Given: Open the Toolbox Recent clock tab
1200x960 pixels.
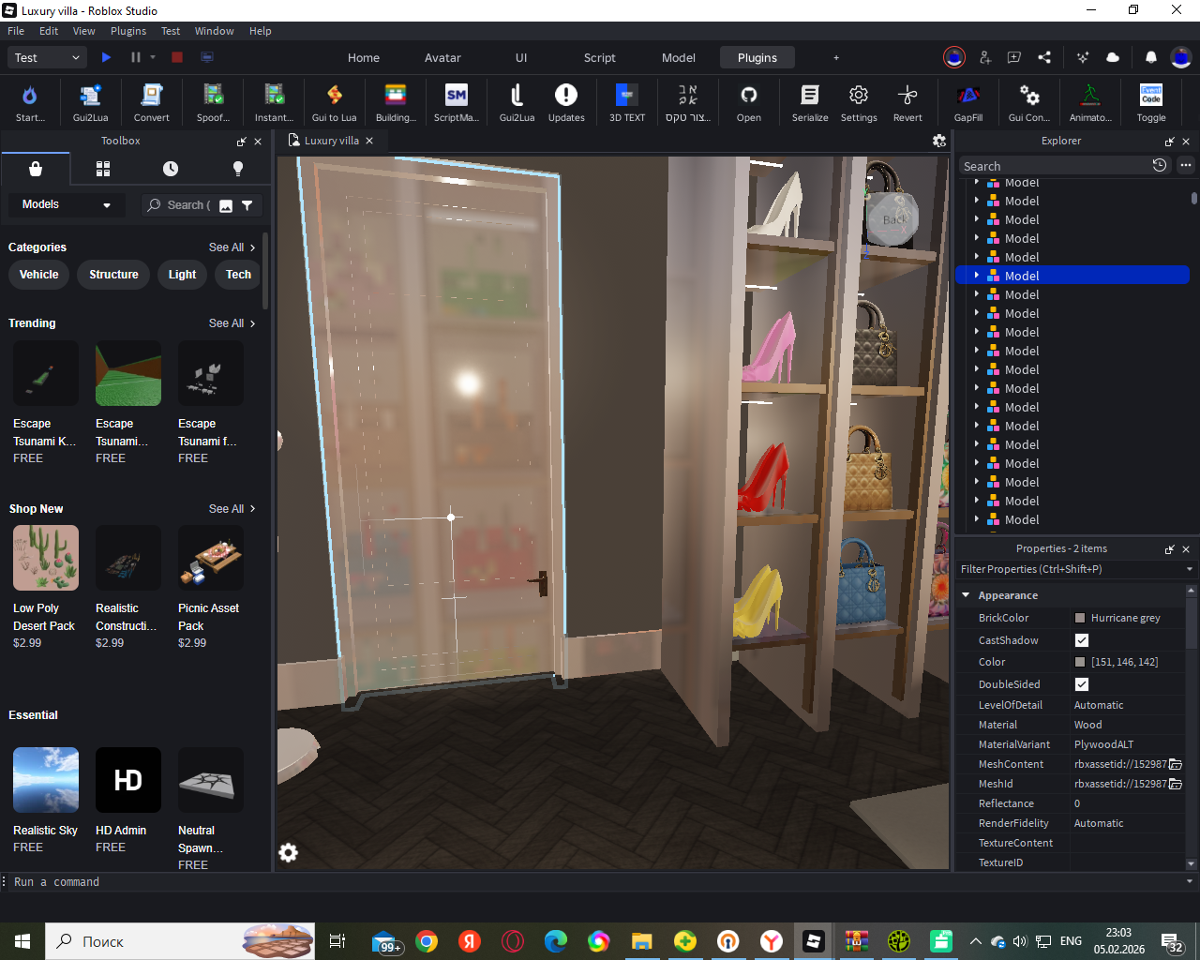Looking at the screenshot, I should coord(171,169).
